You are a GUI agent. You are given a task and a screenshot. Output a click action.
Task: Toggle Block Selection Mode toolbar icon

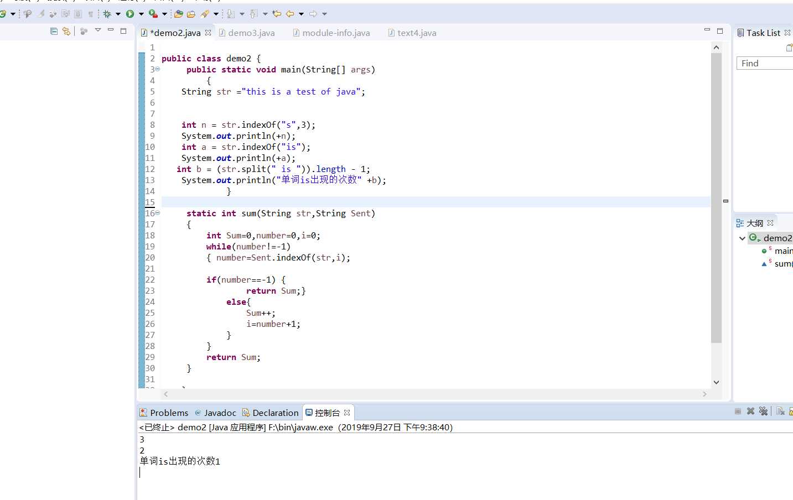(78, 14)
